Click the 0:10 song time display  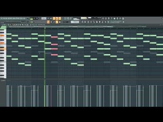pyautogui.click(x=68, y=18)
